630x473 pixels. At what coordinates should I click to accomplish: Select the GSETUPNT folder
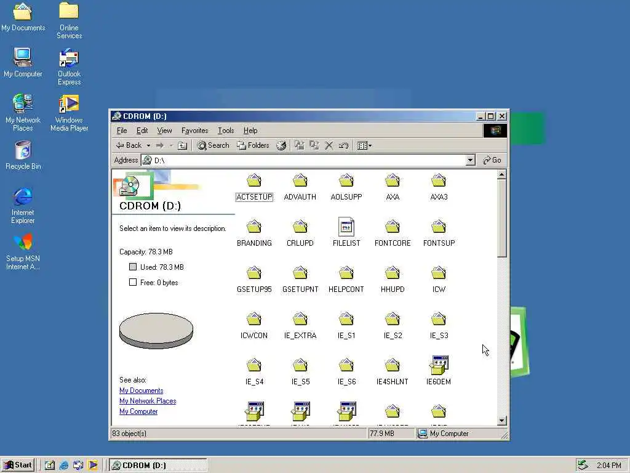(x=300, y=280)
